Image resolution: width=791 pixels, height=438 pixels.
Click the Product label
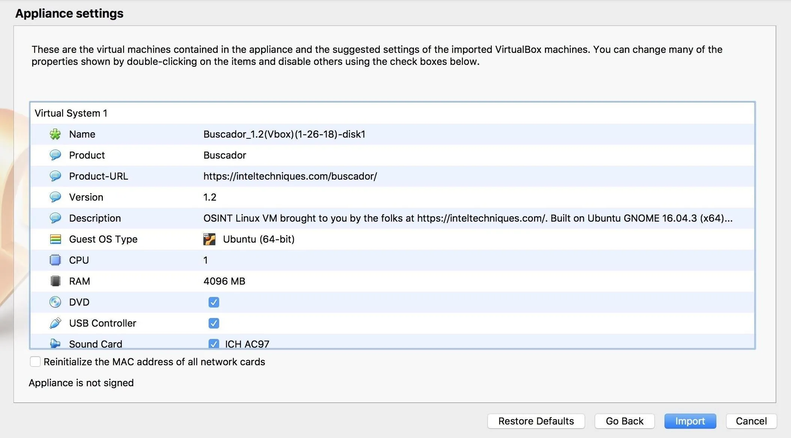click(x=87, y=155)
